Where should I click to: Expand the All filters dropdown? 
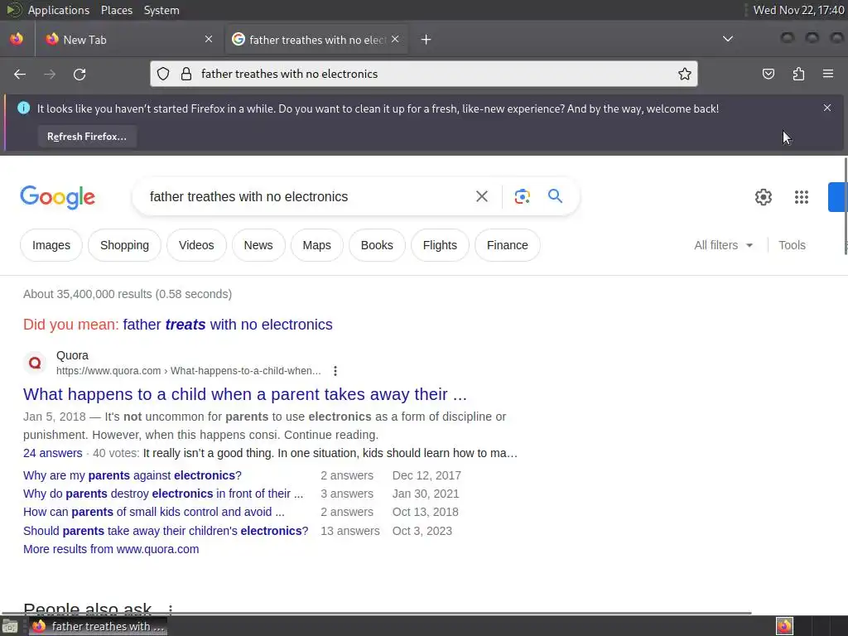[724, 245]
